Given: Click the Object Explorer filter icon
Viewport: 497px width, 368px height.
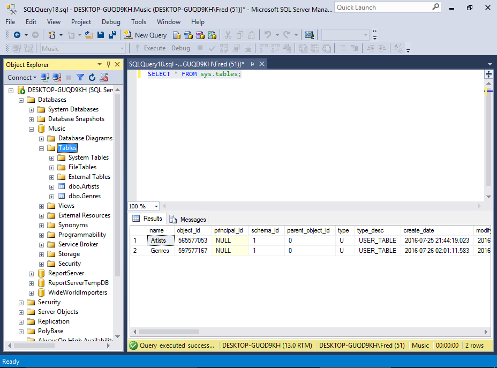Looking at the screenshot, I should point(80,78).
